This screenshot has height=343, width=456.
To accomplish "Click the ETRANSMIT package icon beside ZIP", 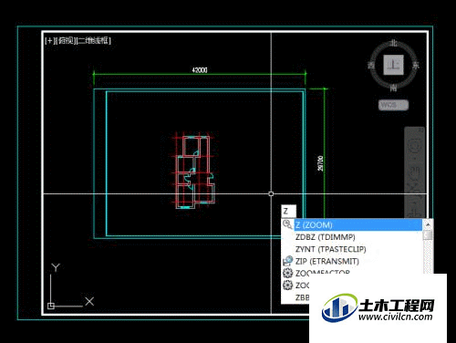I will click(x=287, y=261).
